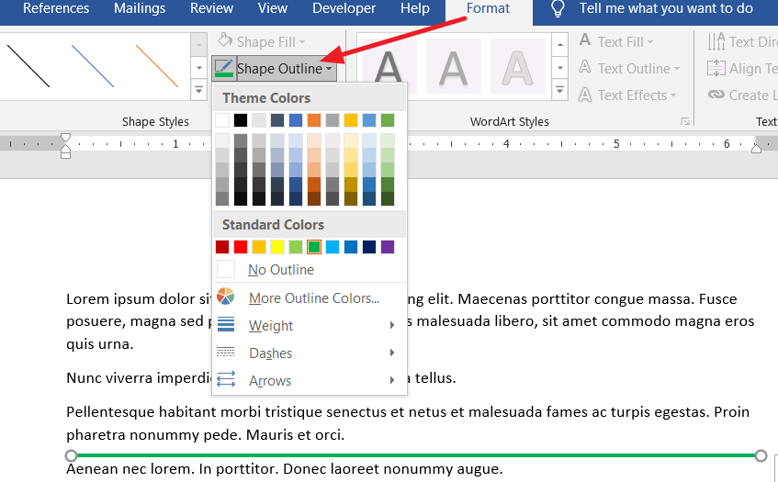The image size is (778, 482).
Task: Choose the first dark gray WordArt A style
Action: point(389,66)
